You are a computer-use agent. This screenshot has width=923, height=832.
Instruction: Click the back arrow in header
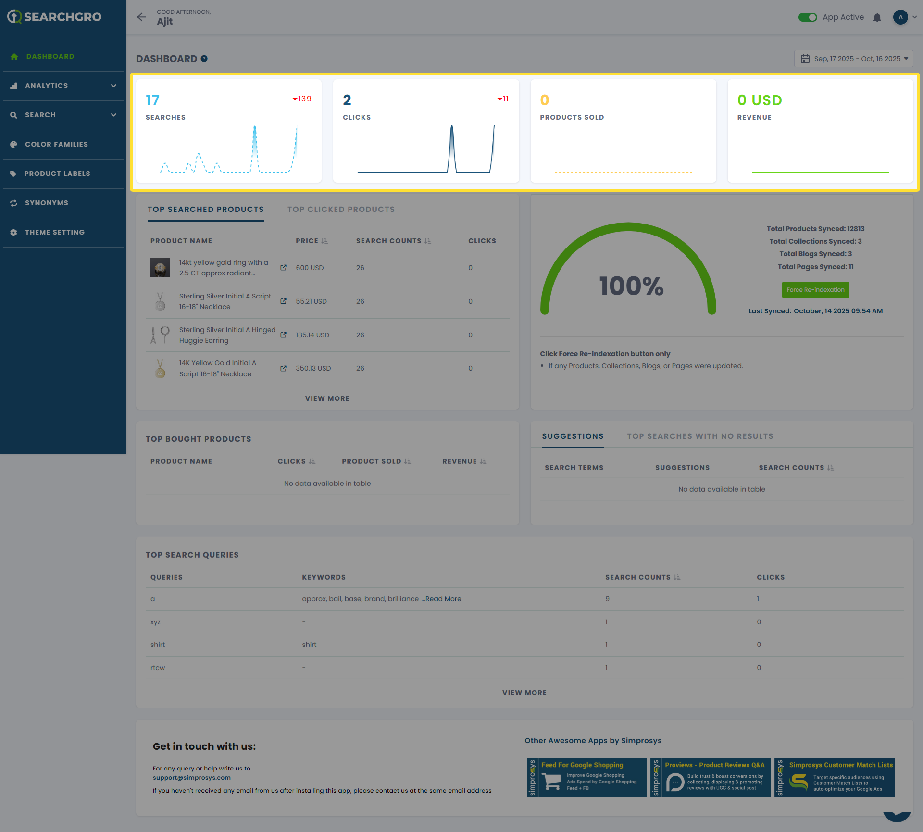tap(141, 17)
